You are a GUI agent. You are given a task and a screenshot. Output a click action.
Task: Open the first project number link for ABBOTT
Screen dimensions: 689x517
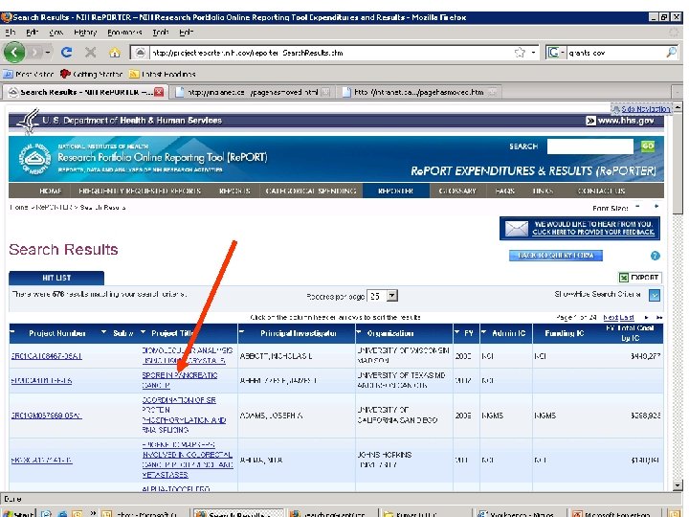click(x=46, y=355)
